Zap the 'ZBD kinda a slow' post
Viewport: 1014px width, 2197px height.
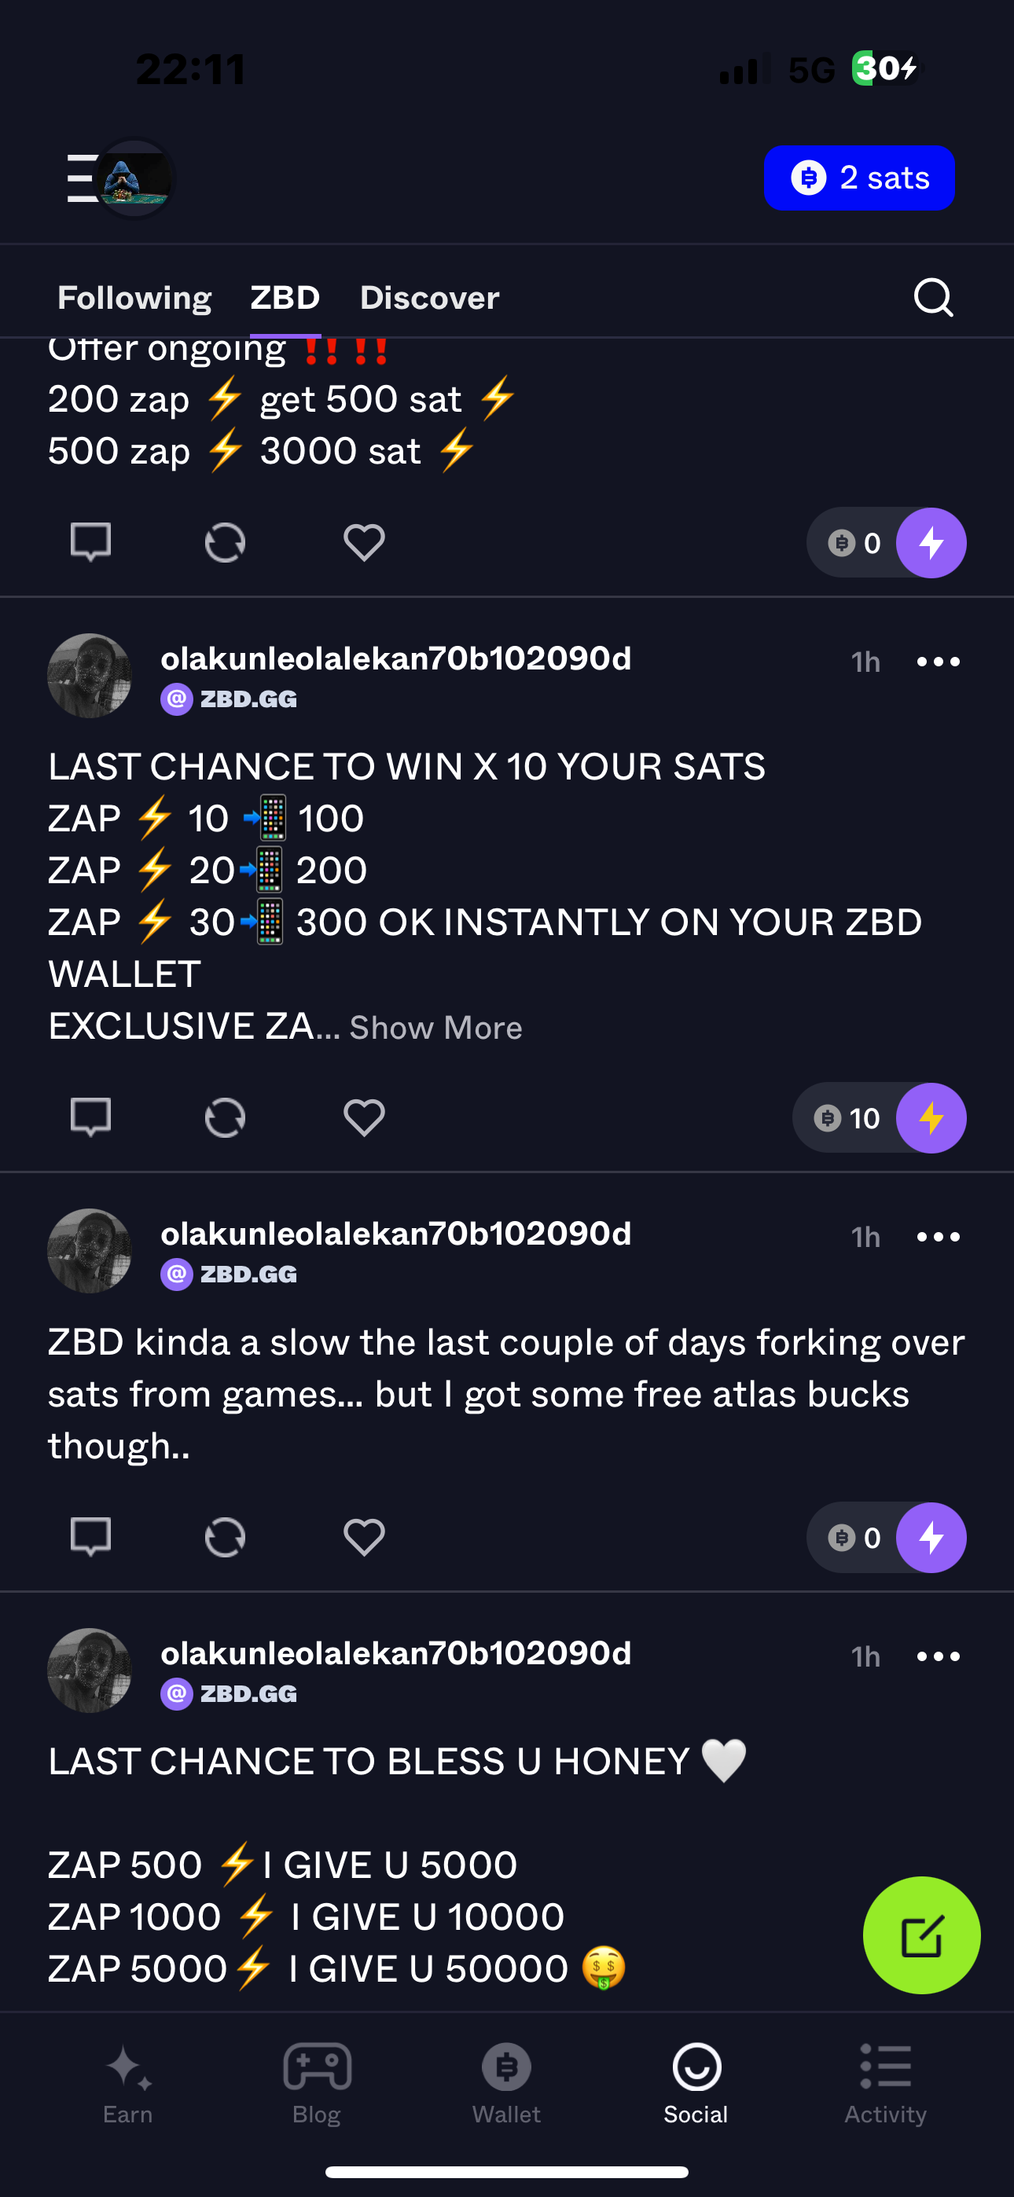931,1538
